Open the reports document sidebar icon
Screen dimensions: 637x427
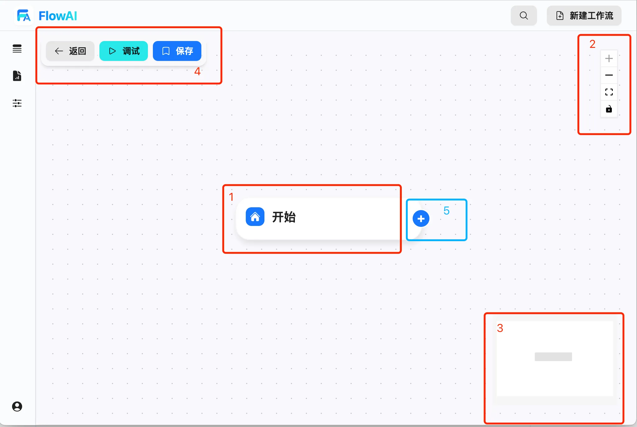tap(17, 76)
